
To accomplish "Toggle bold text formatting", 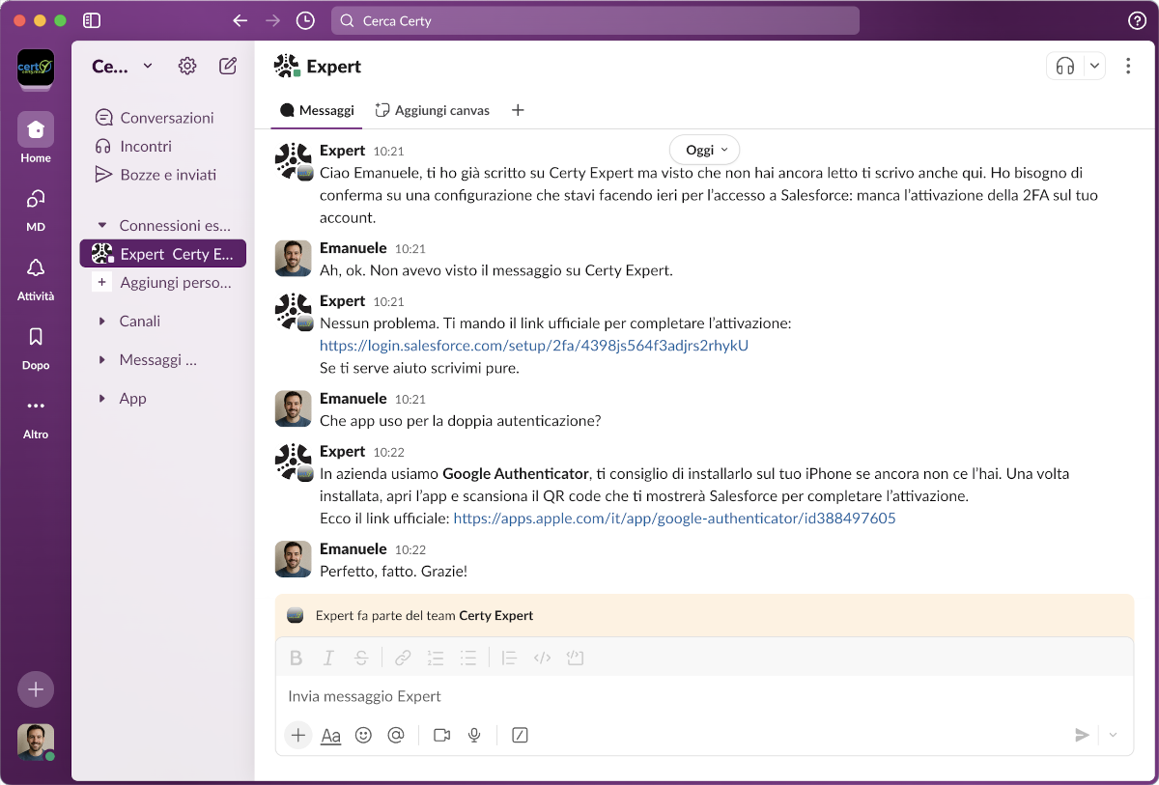I will pos(297,658).
